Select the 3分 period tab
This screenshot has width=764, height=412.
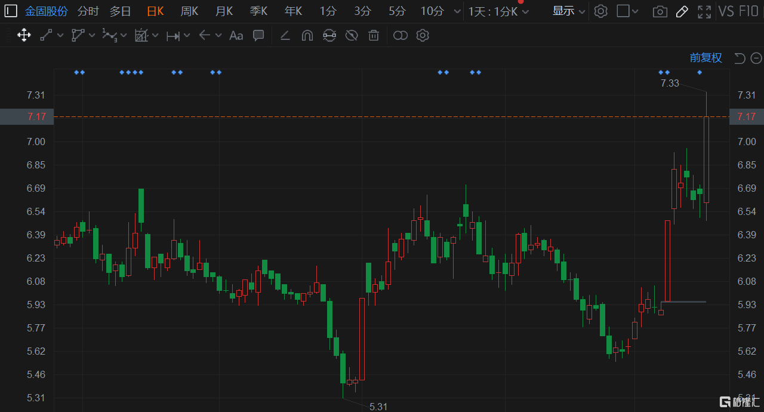click(x=362, y=11)
